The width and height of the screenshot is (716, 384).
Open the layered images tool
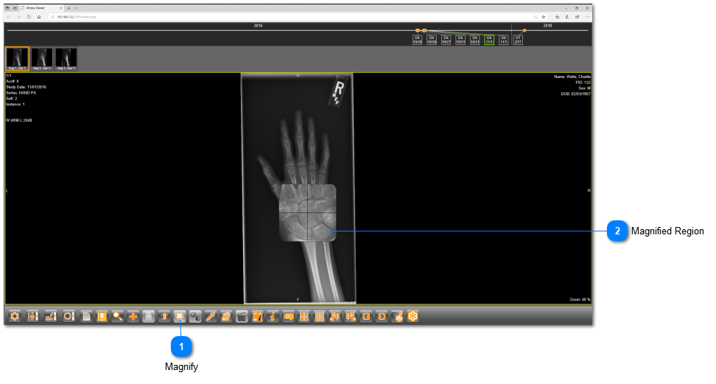click(226, 316)
